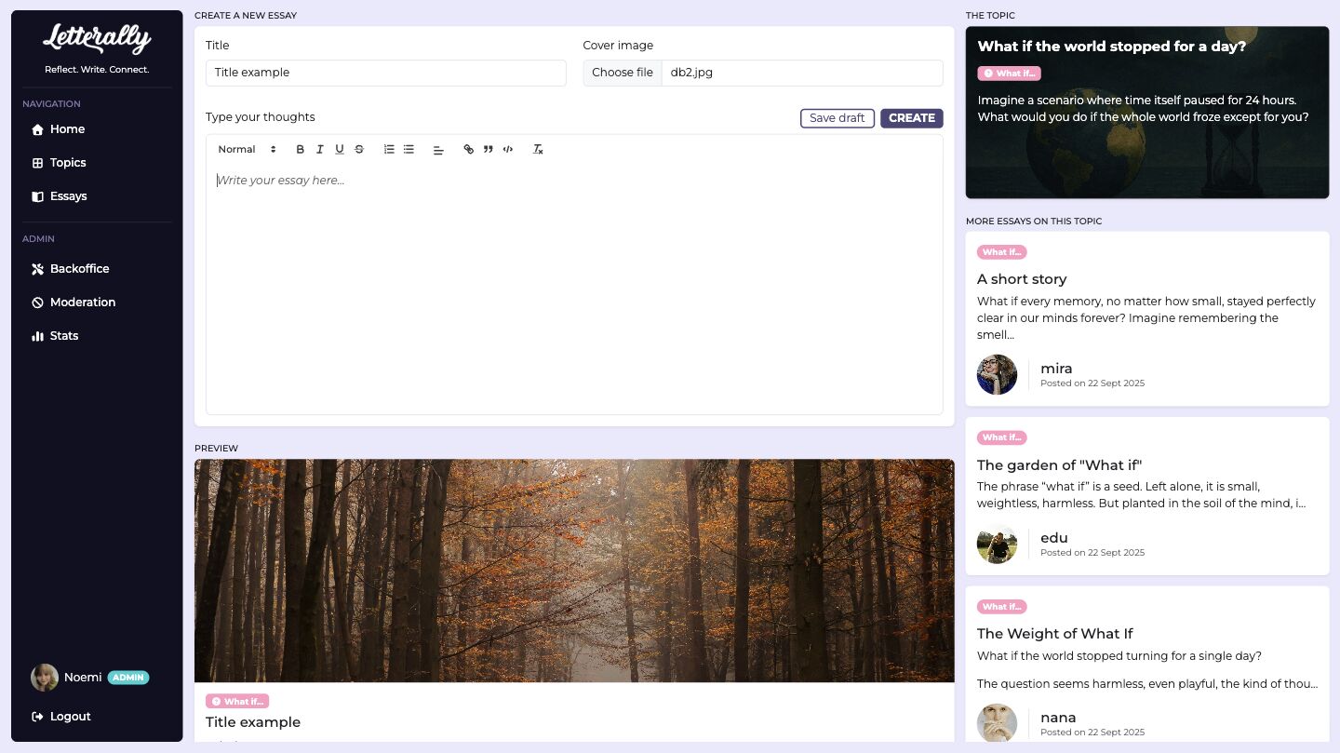Viewport: 1340px width, 753px height.
Task: Click the CREATE button
Action: coord(912,118)
